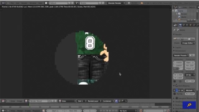Click the timeline play button
The image size is (199, 112).
click(110, 111)
